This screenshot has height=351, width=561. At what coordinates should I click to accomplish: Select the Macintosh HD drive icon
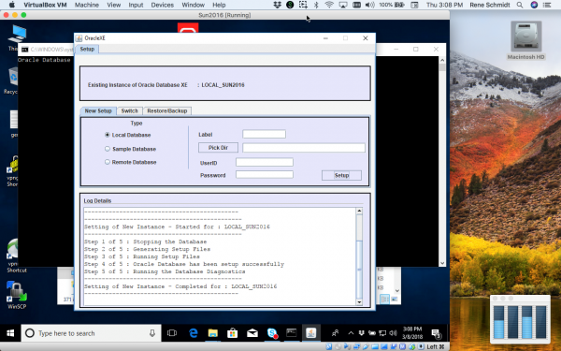(525, 40)
